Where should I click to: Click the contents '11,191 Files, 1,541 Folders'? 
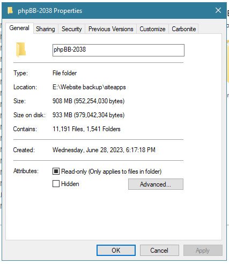[x=86, y=129]
